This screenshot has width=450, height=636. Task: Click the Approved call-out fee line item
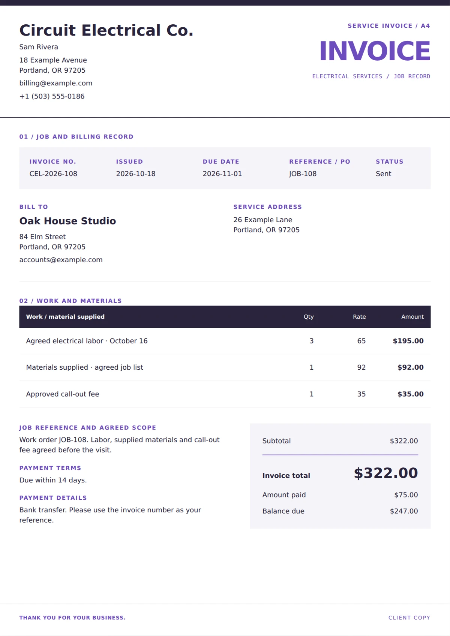(63, 394)
